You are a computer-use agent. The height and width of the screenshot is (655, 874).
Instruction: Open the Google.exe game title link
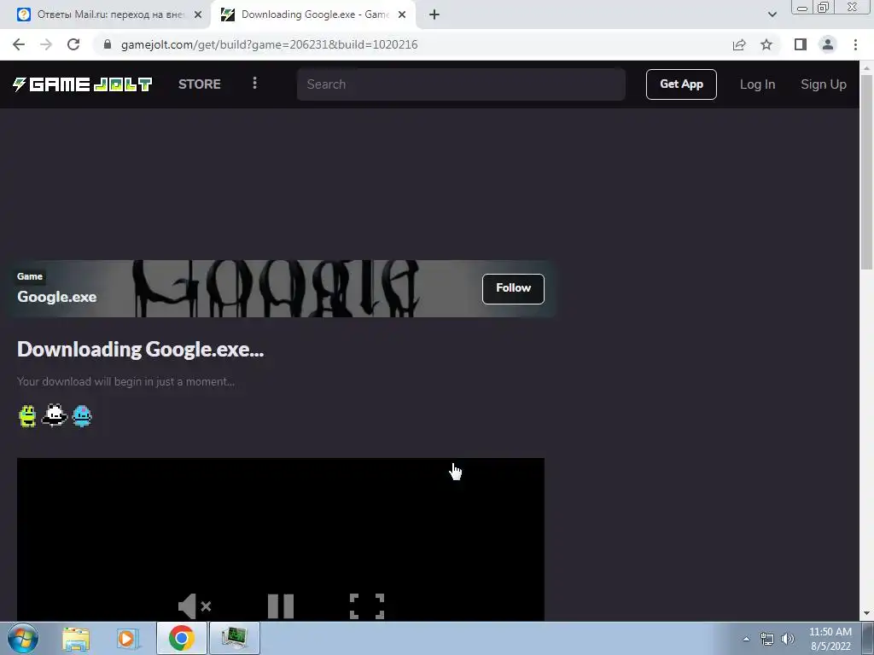coord(57,297)
